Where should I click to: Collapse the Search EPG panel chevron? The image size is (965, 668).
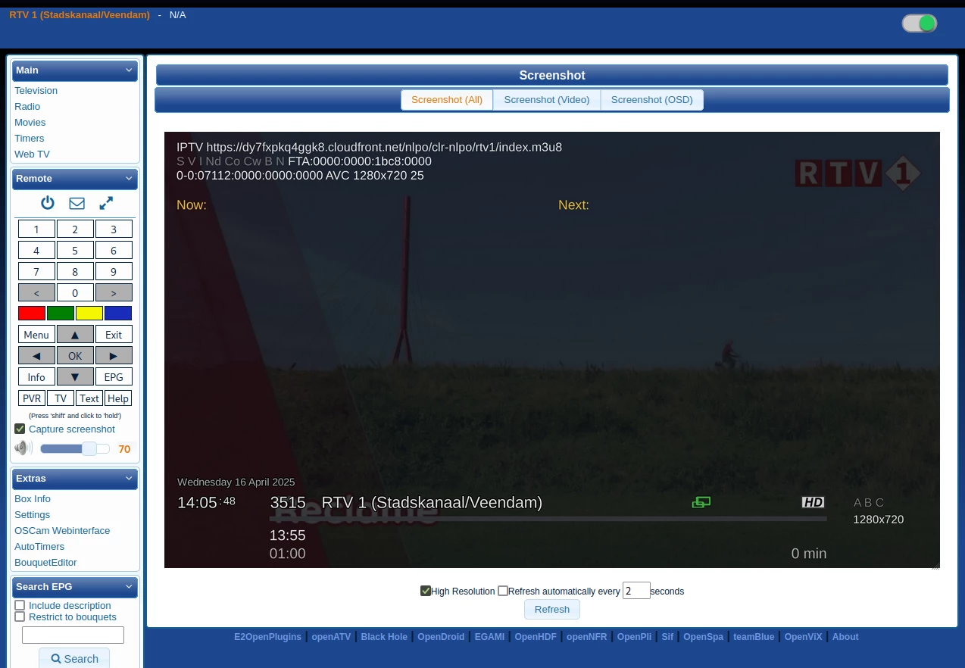point(129,587)
